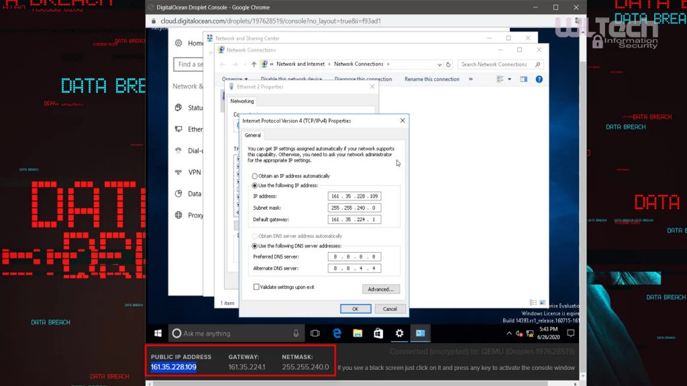Click Cancel in IPv4 Properties dialog
687x386 pixels.
[390, 309]
